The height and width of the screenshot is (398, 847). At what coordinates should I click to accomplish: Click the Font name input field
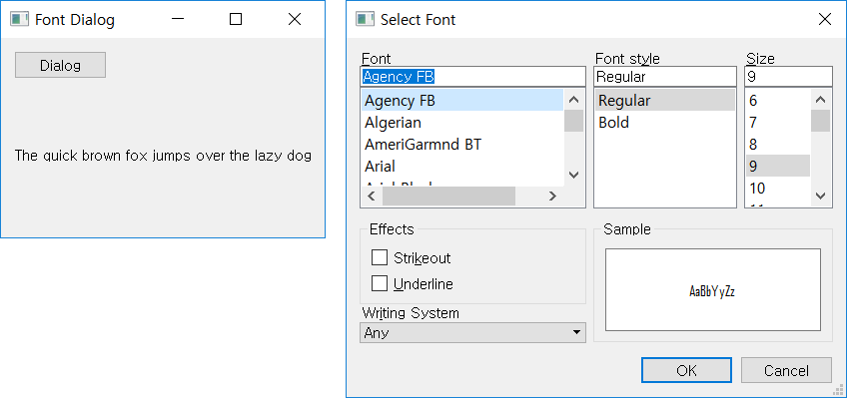[x=472, y=77]
